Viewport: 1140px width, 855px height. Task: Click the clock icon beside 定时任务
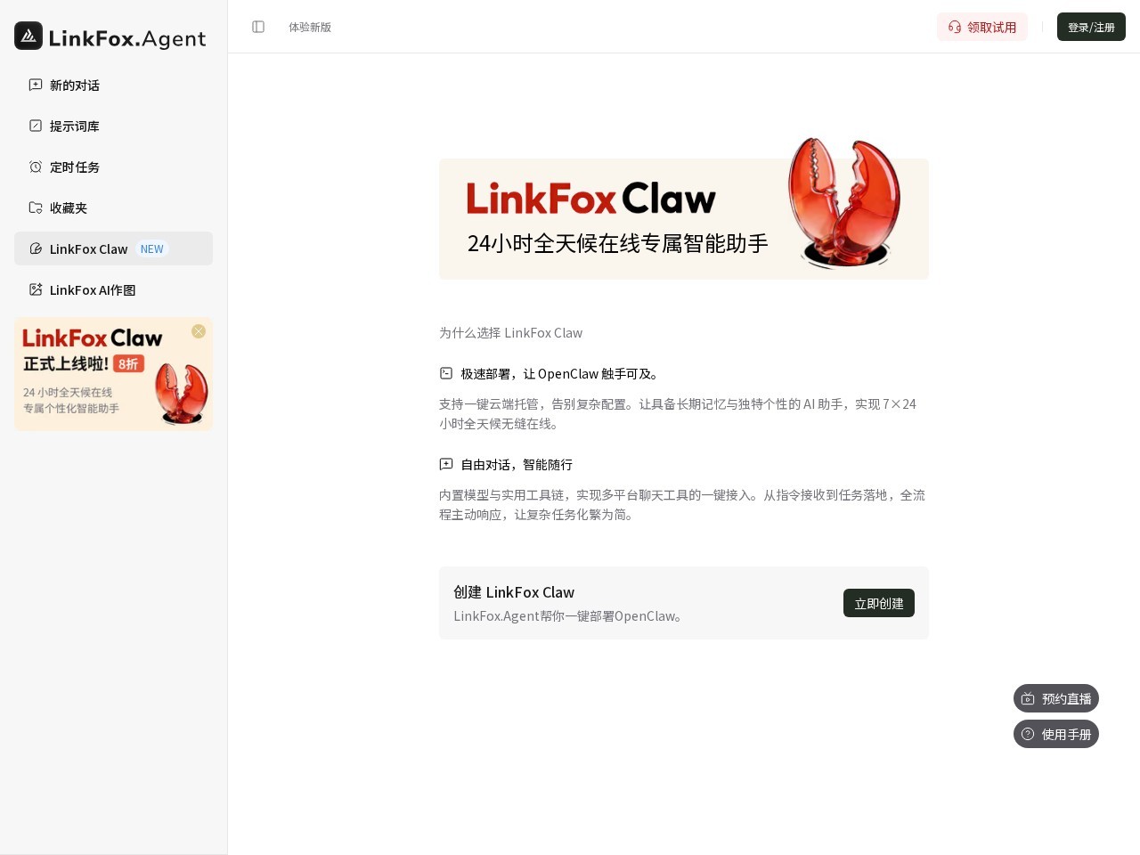tap(36, 167)
